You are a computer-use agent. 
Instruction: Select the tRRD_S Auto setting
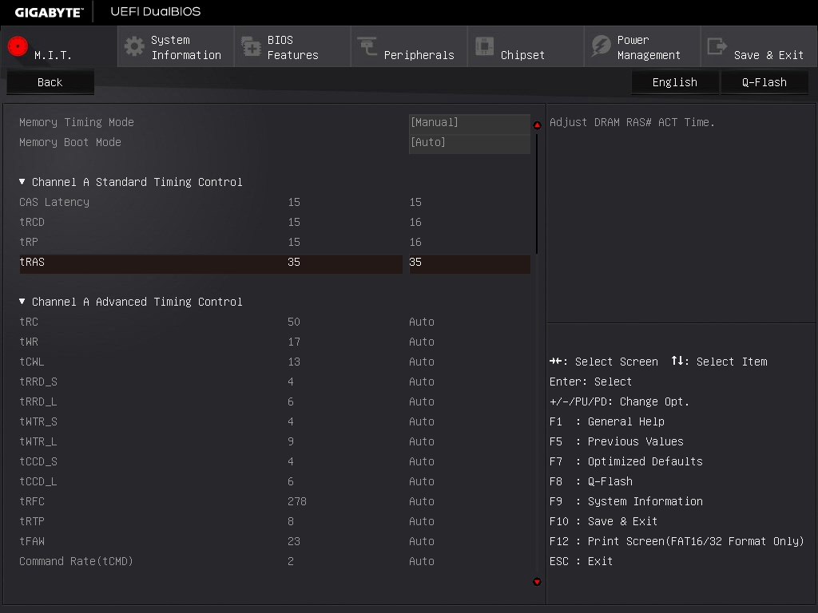coord(422,382)
